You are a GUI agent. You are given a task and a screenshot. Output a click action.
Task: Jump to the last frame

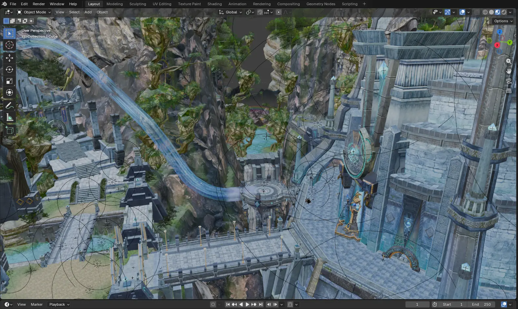tap(261, 304)
